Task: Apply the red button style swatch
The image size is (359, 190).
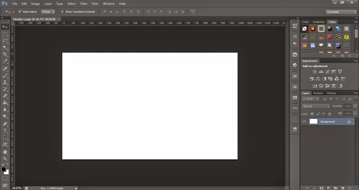Action: point(330,37)
